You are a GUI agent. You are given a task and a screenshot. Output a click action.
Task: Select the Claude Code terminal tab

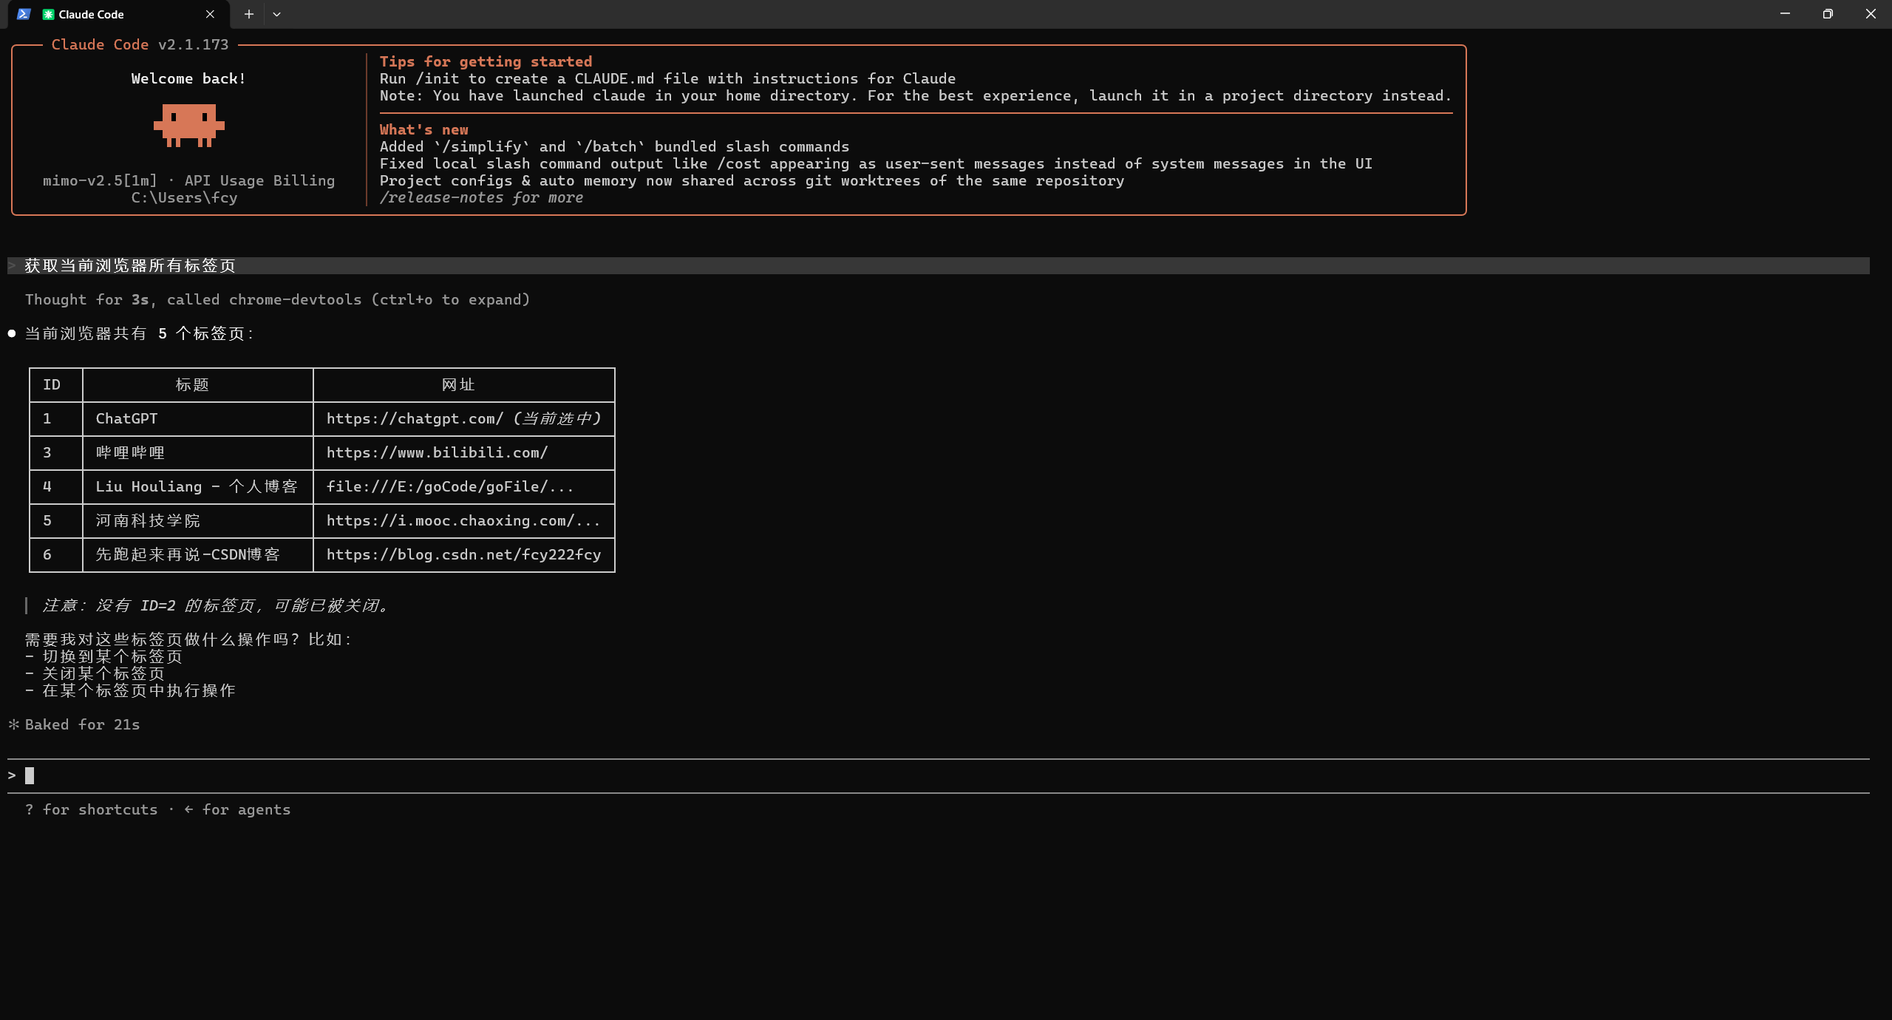[118, 14]
